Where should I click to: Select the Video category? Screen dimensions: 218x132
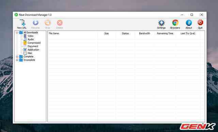[x=30, y=36]
